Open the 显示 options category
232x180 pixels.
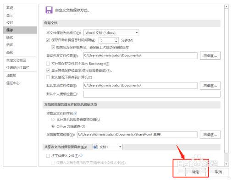click(x=10, y=15)
